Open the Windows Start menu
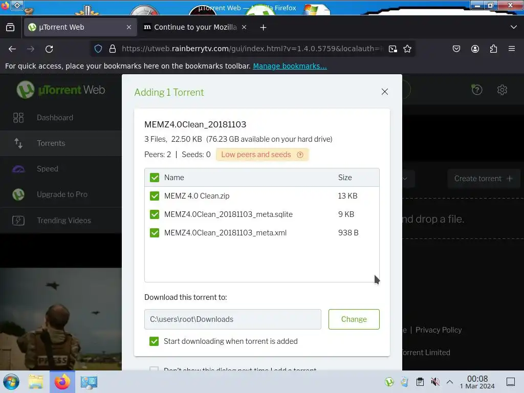The image size is (524, 393). (11, 382)
